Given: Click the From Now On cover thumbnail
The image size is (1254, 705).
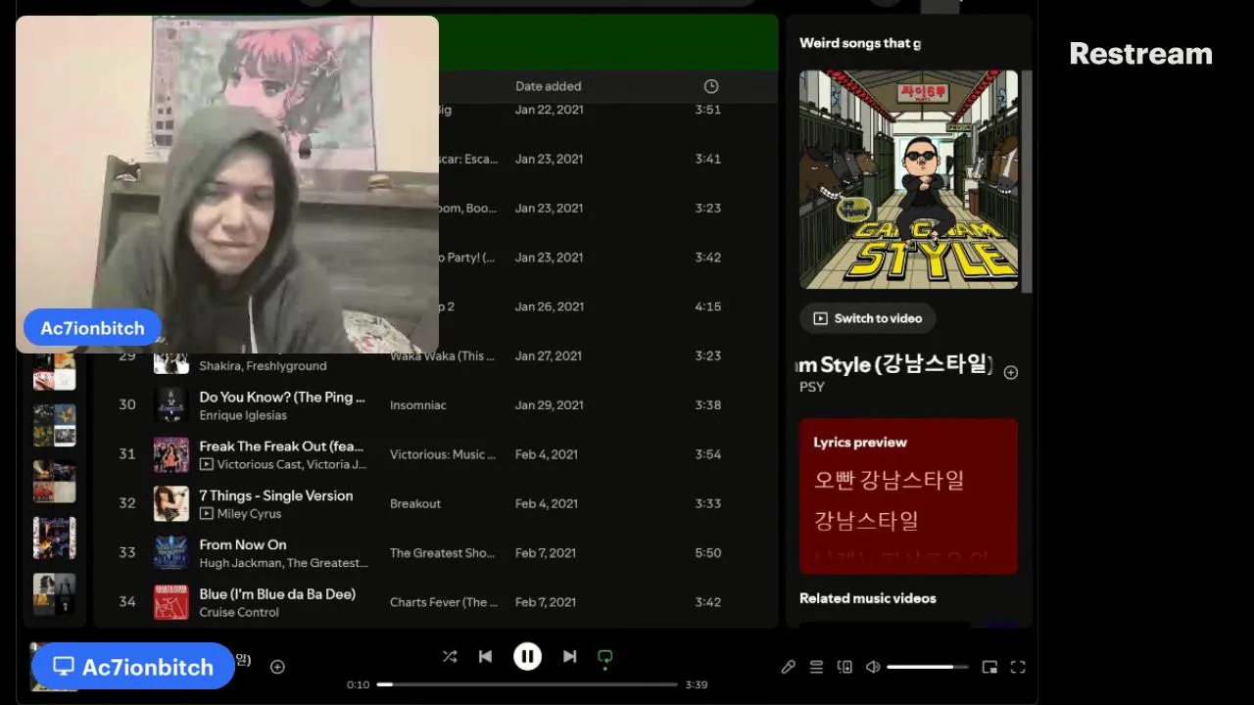Looking at the screenshot, I should click(x=171, y=552).
